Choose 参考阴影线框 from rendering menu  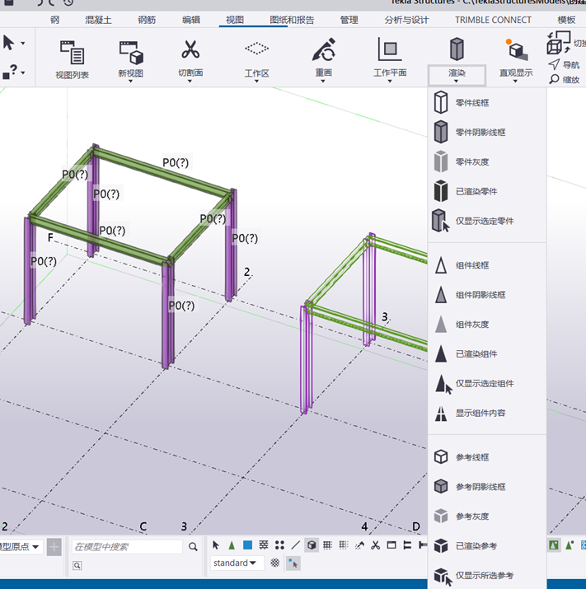487,487
